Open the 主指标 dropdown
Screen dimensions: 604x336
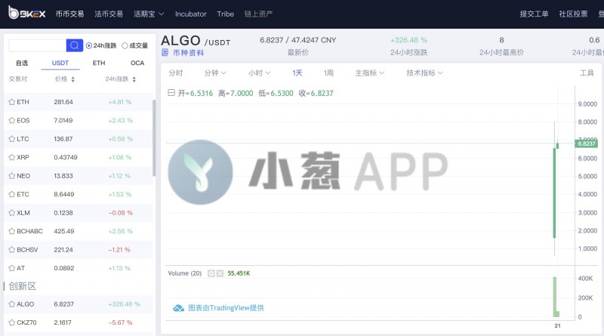369,72
